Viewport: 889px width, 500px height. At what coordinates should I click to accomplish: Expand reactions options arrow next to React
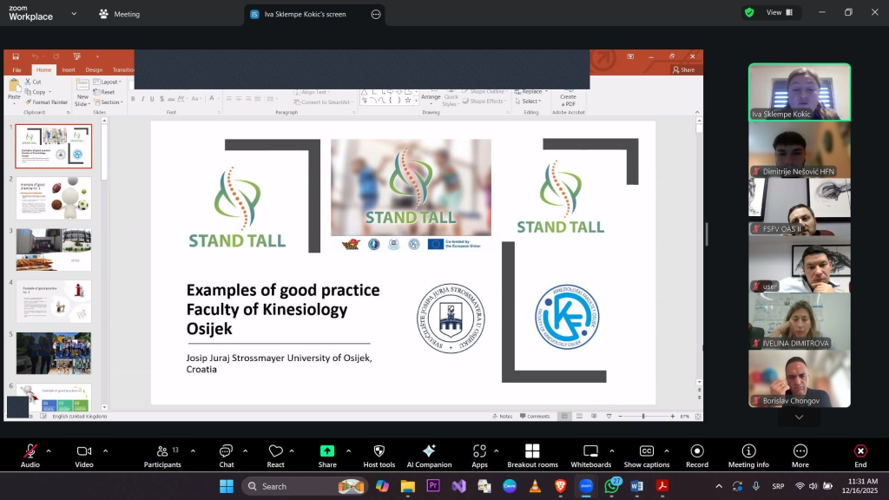(x=292, y=451)
